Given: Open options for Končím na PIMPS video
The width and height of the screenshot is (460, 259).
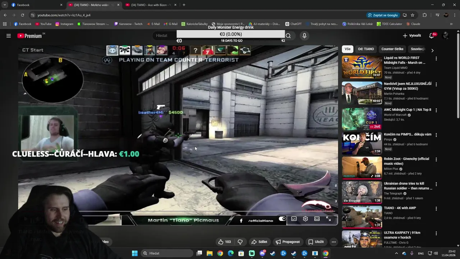Looking at the screenshot, I should point(436,135).
